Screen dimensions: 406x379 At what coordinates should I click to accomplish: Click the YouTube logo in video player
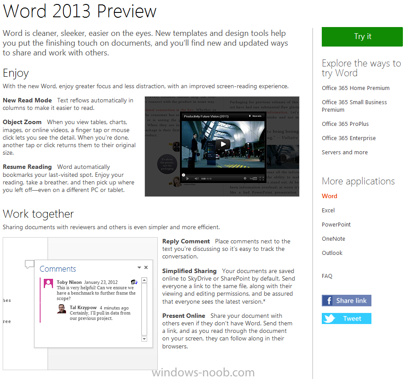[x=253, y=178]
